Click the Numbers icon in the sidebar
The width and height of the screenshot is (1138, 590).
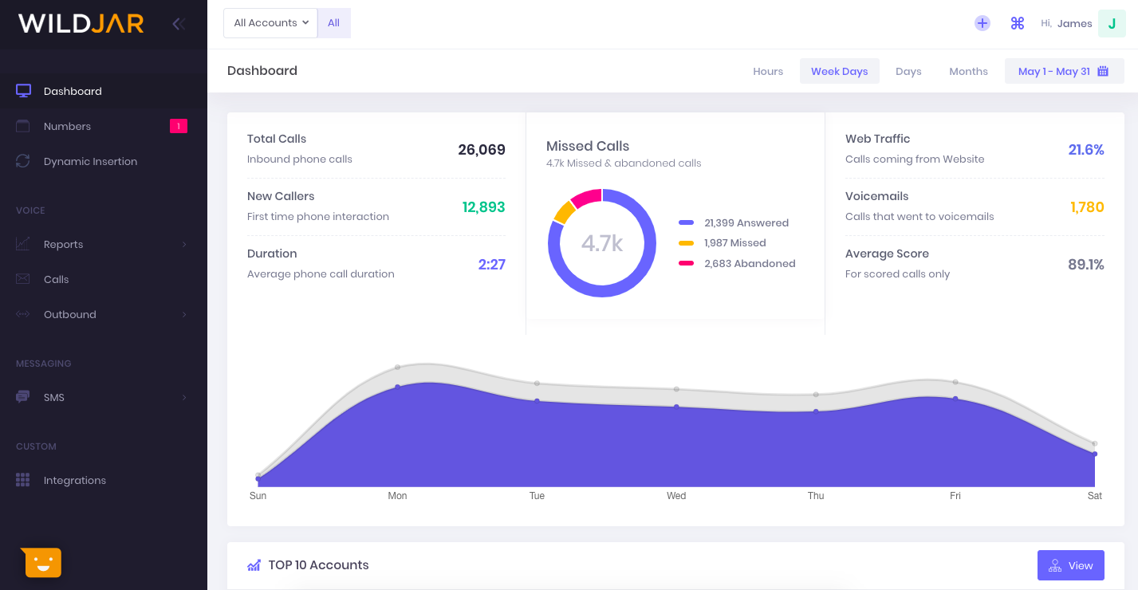tap(23, 125)
